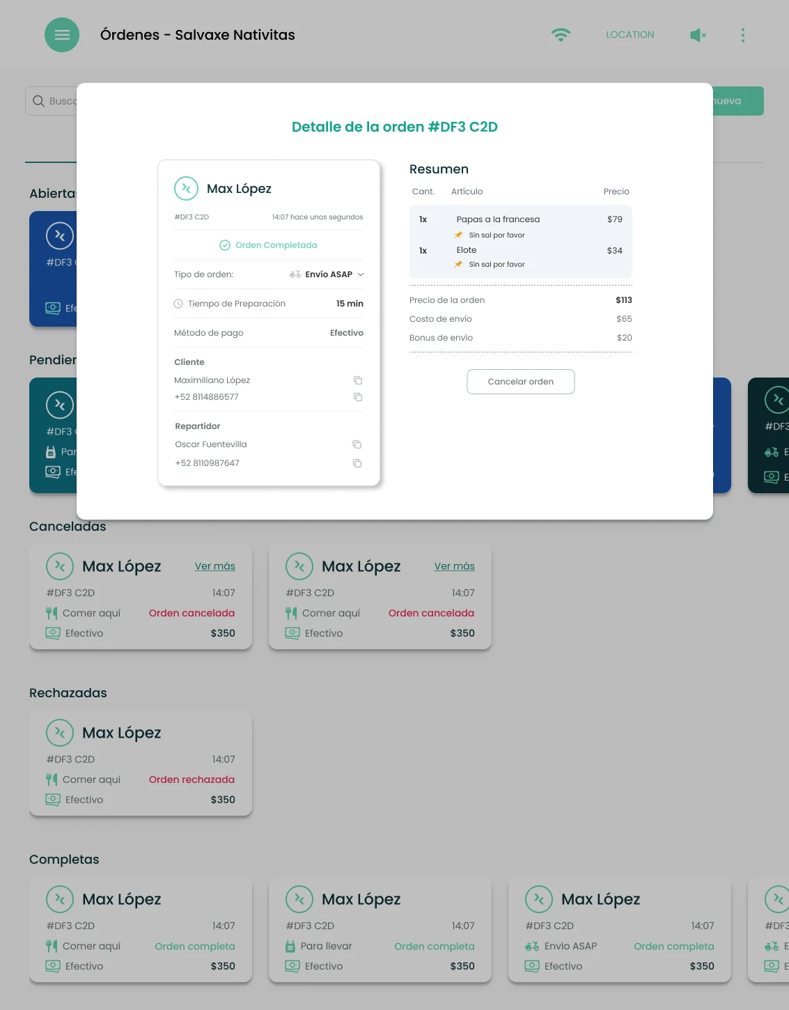The image size is (789, 1010).
Task: Click the Completas section heading
Action: click(x=64, y=860)
